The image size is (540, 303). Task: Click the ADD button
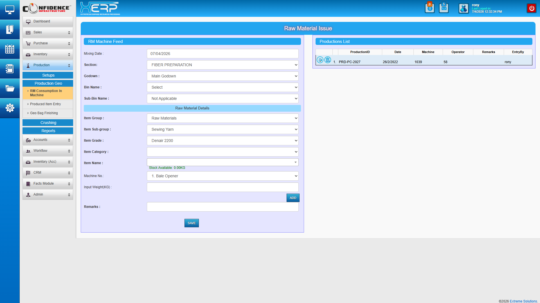(293, 198)
